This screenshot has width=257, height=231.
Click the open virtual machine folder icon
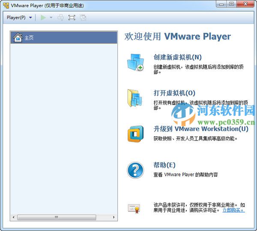[x=135, y=98]
